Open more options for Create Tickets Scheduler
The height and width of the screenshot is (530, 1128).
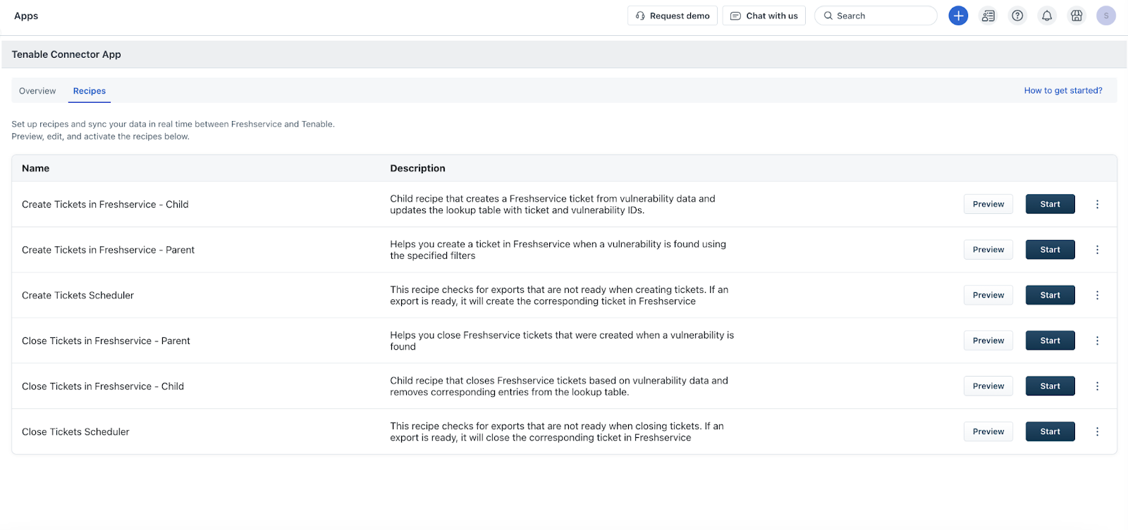tap(1097, 295)
